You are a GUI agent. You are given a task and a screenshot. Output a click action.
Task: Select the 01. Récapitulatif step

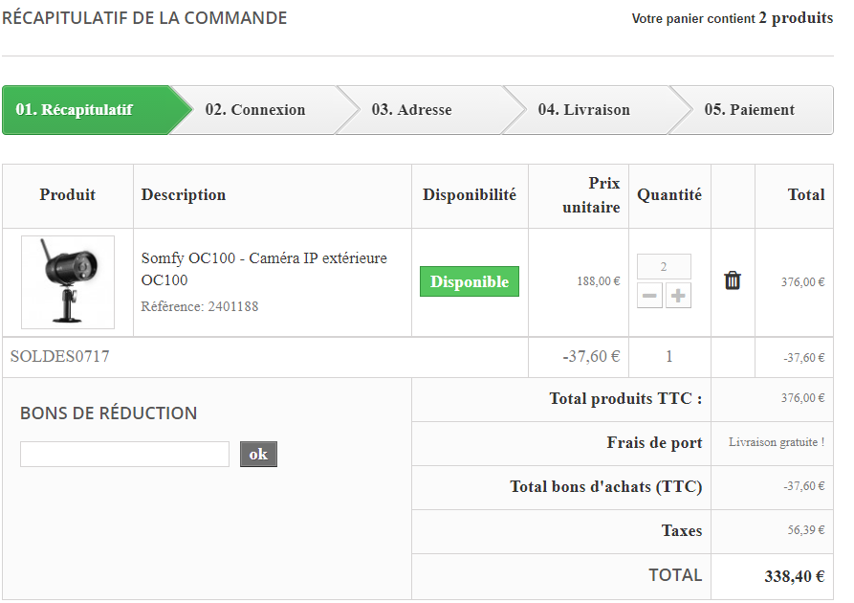[87, 110]
